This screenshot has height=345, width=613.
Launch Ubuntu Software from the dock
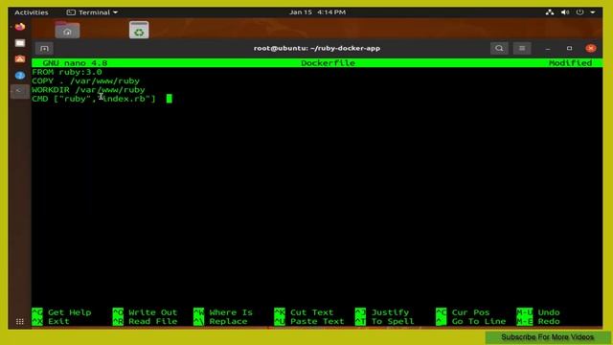pyautogui.click(x=20, y=59)
